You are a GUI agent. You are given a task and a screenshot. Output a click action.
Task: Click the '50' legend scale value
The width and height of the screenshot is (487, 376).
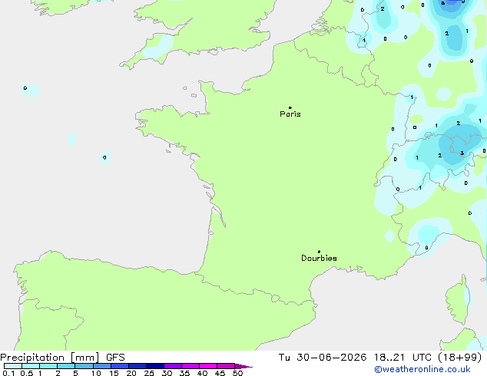click(x=237, y=373)
